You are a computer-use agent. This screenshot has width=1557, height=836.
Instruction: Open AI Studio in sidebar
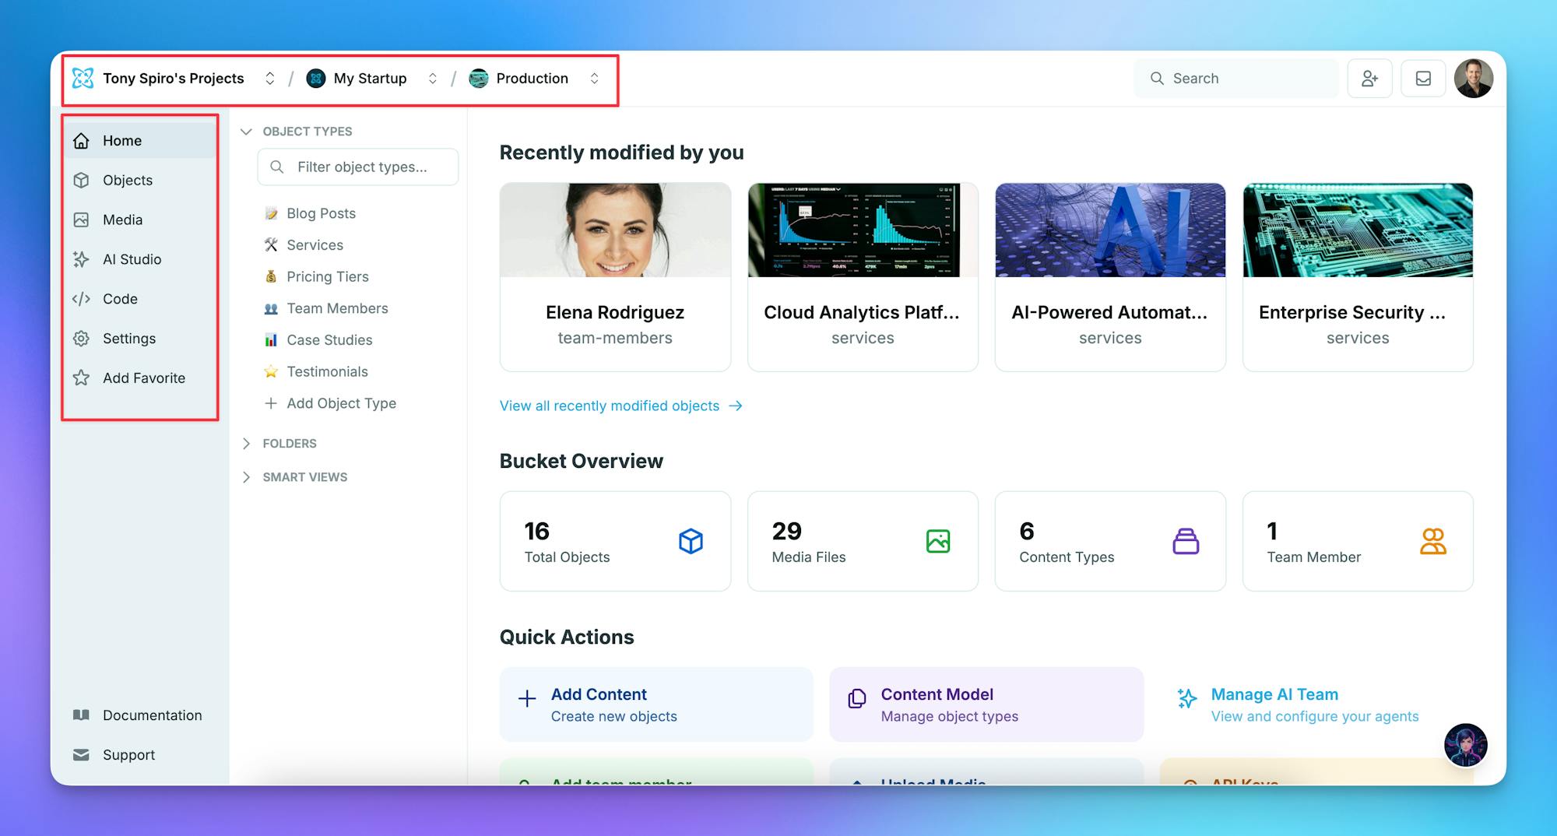(x=132, y=259)
